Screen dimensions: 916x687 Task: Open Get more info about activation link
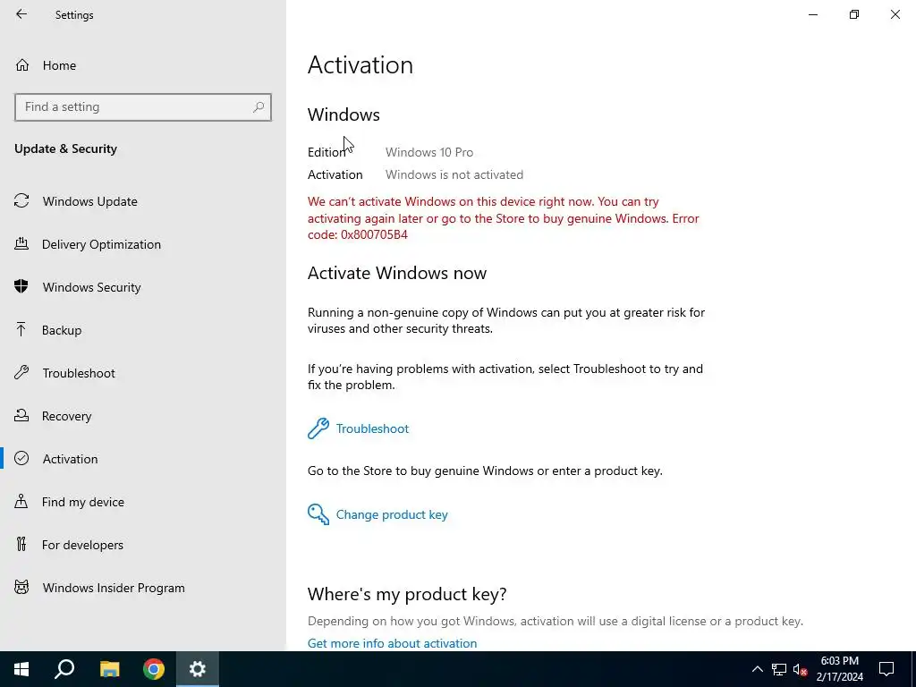click(392, 642)
